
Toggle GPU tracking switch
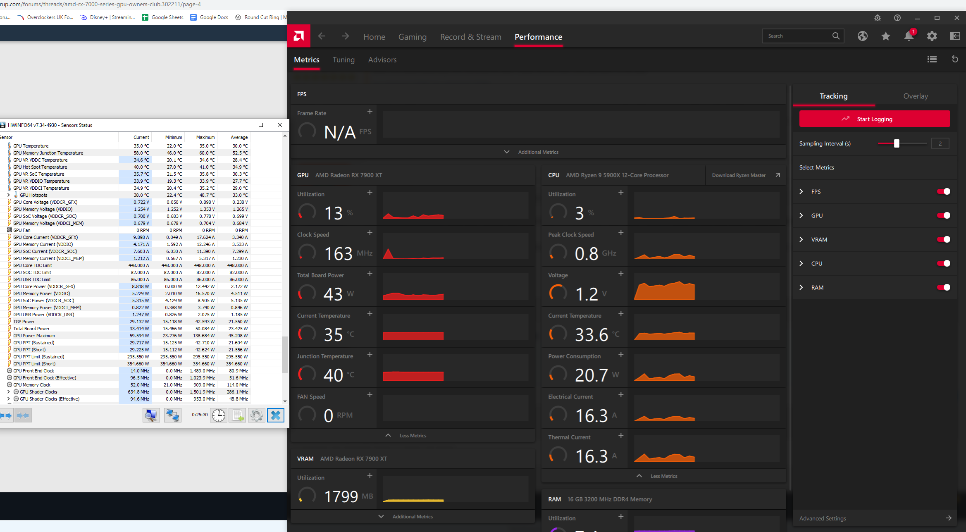[x=944, y=215]
